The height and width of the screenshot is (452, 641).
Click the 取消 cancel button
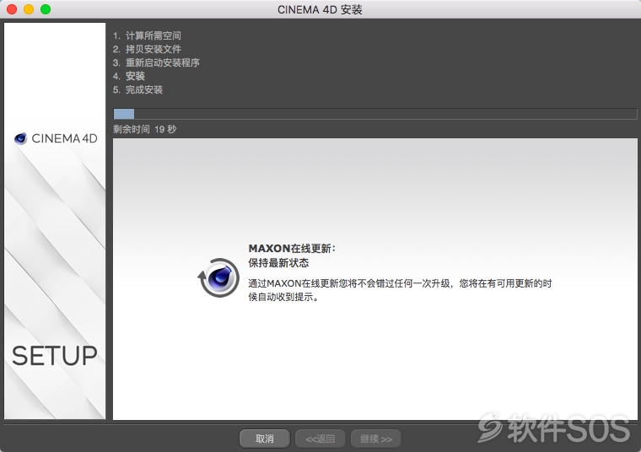click(265, 439)
